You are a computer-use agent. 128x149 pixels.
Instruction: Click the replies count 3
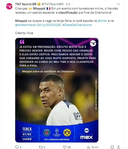coord(20,147)
